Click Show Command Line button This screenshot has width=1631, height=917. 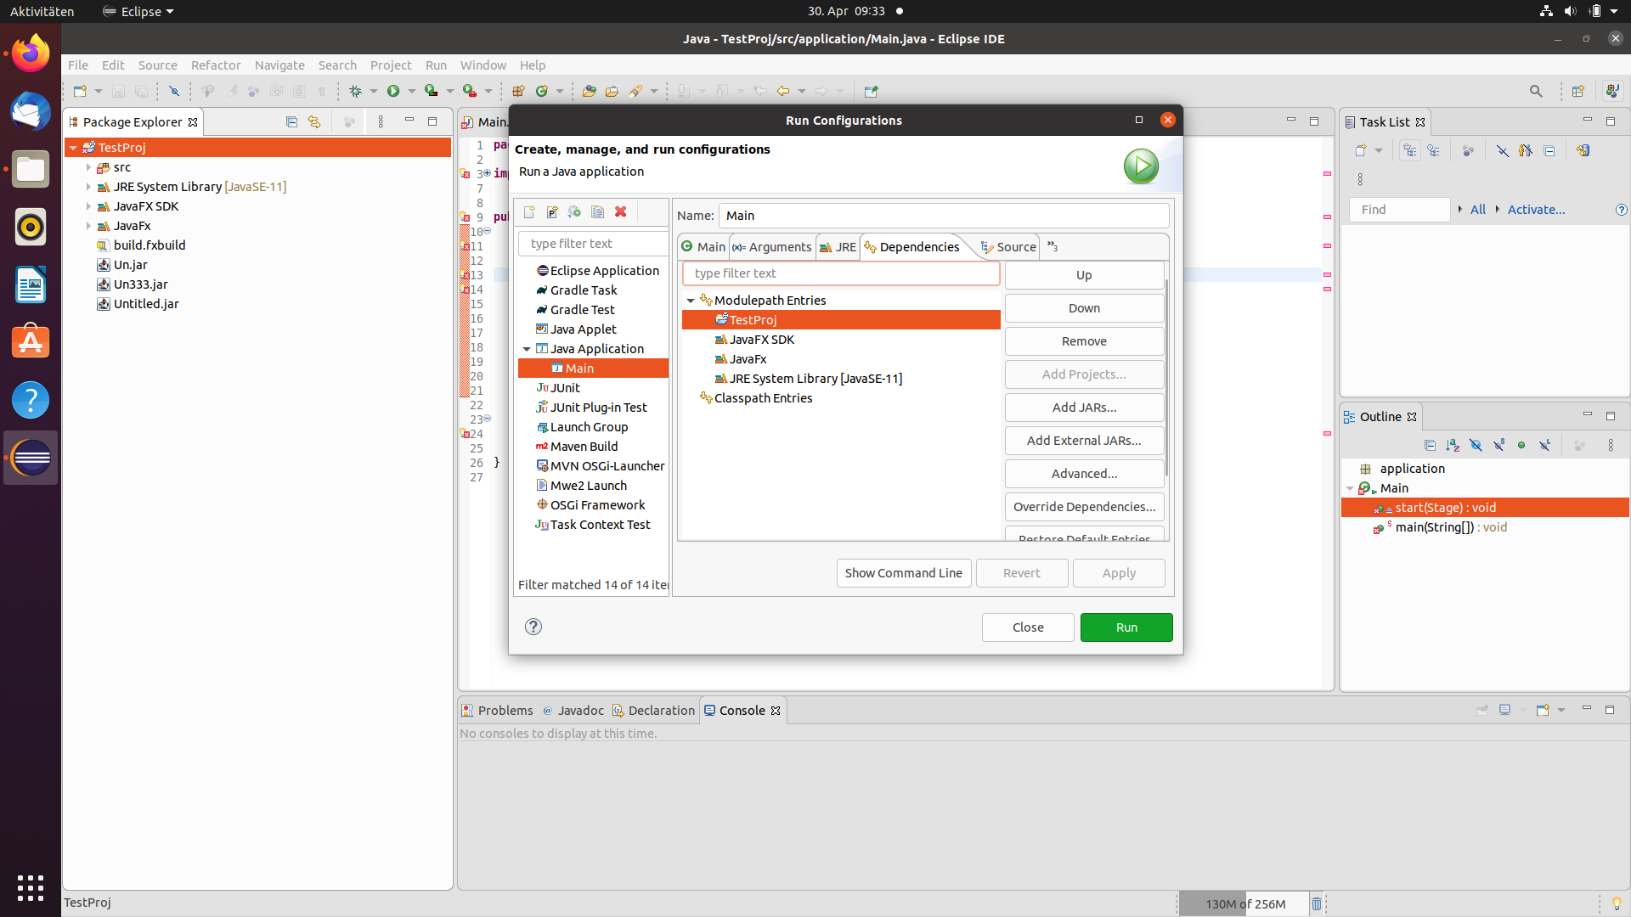pyautogui.click(x=904, y=573)
